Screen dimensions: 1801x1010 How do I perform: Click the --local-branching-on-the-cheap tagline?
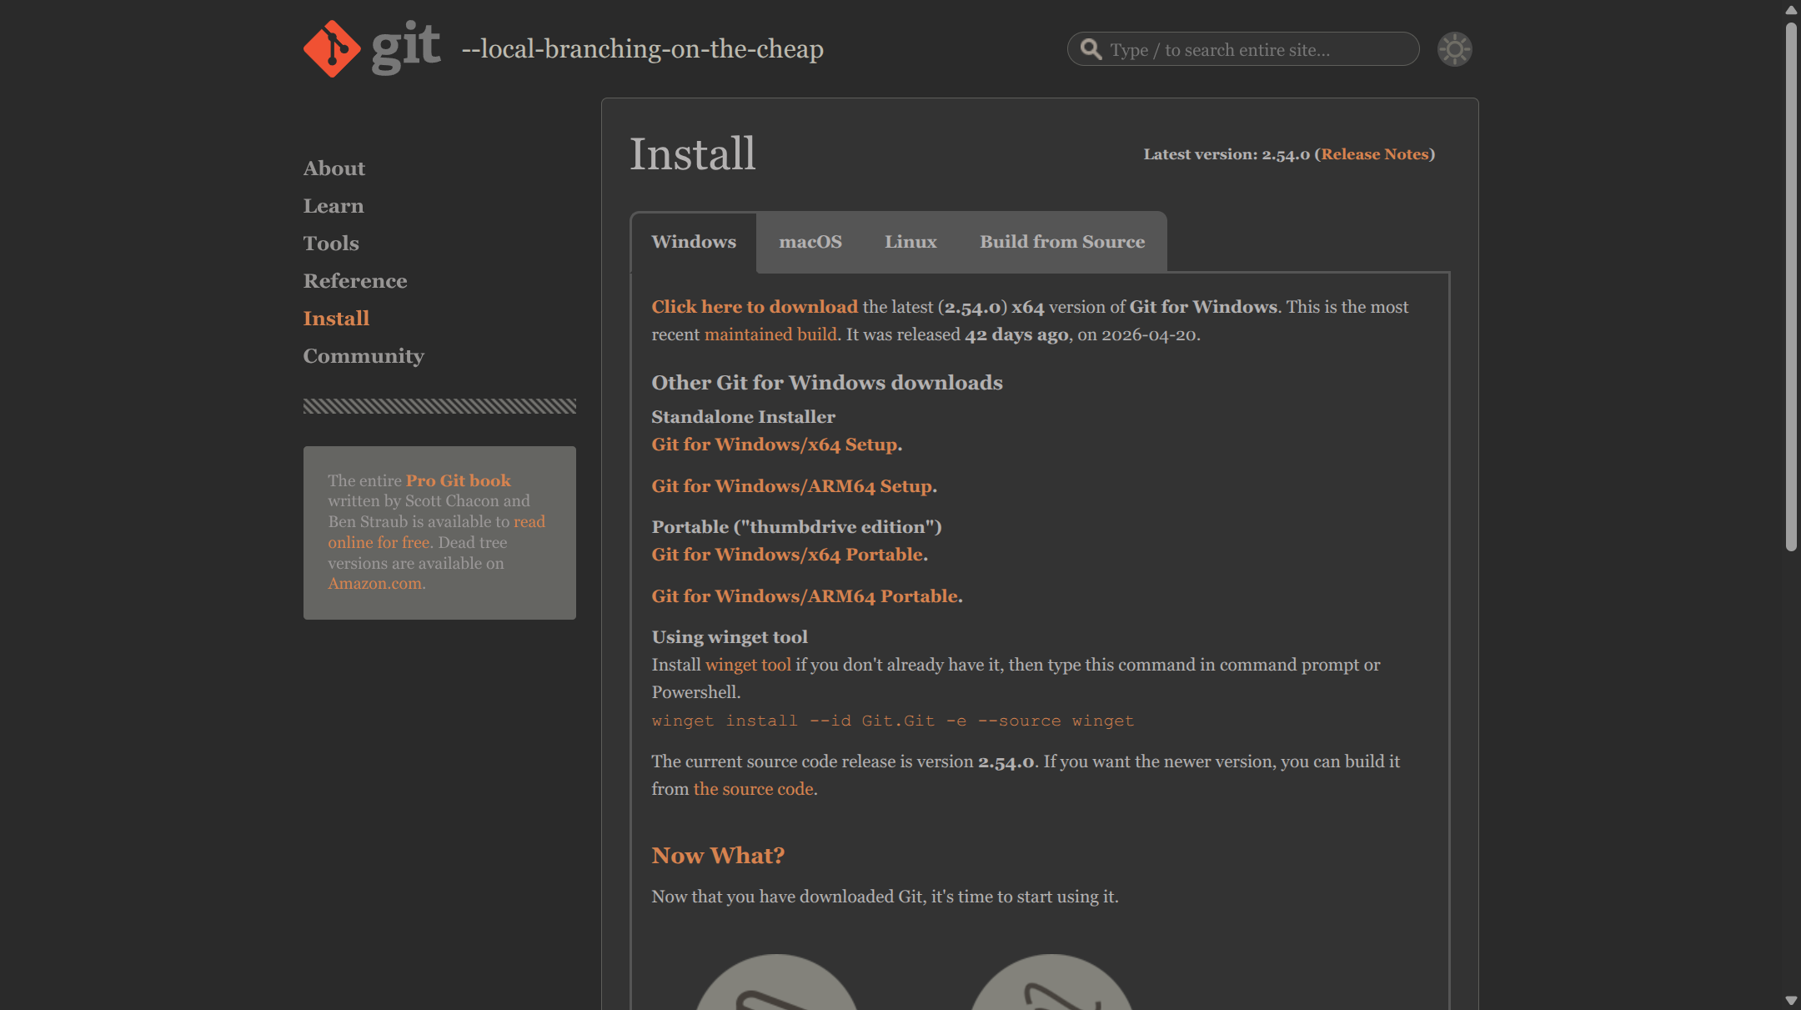pyautogui.click(x=643, y=49)
